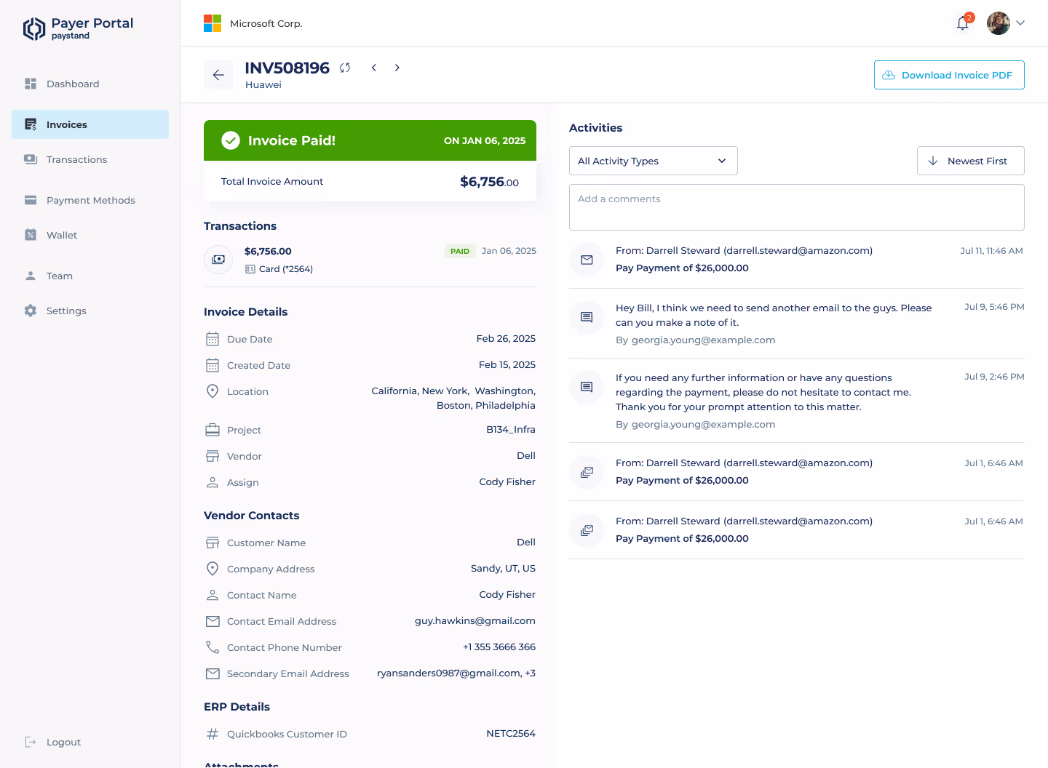Click the NETC2564 Quickbooks ID value

coord(511,734)
